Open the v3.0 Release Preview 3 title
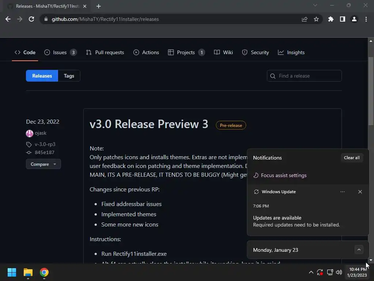 pos(149,124)
